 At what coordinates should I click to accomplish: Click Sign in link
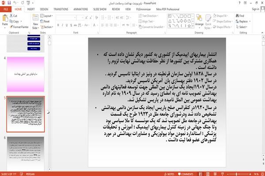[x=255, y=9]
